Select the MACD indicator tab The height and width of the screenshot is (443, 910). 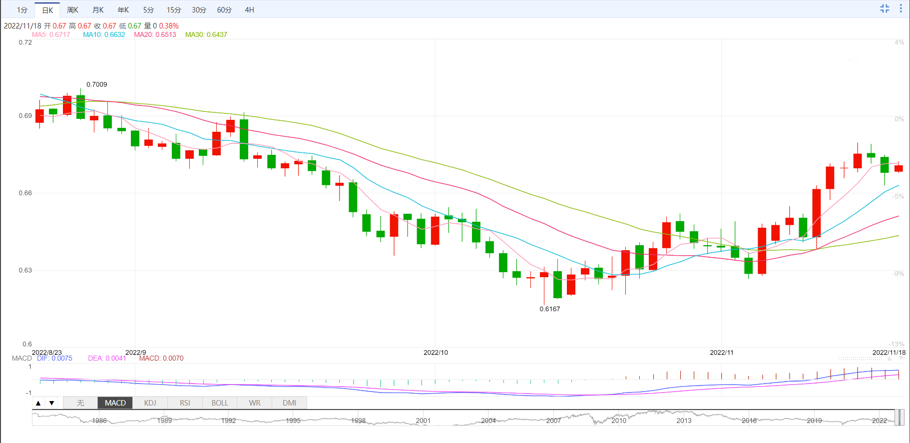115,403
